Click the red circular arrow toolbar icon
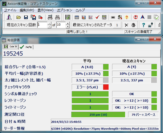The width and height of the screenshot is (163, 133). pos(136,17)
